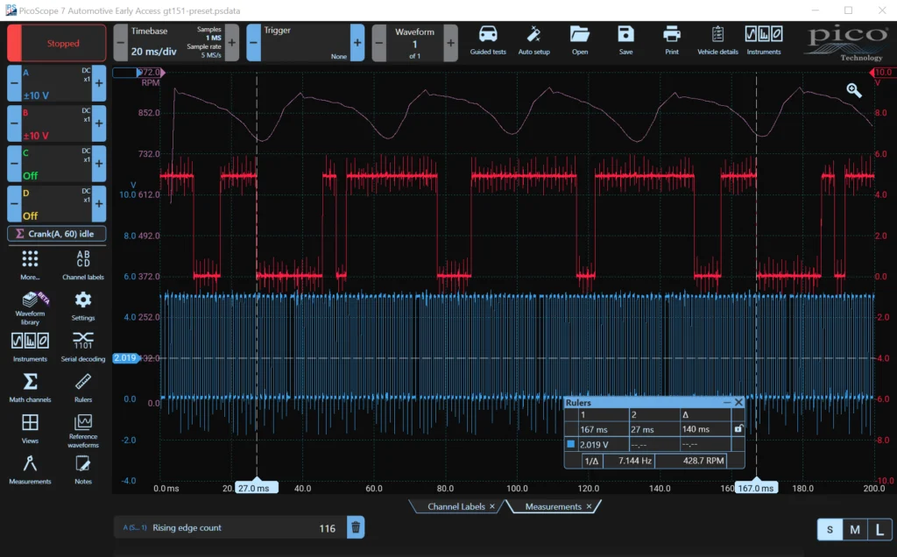Close the Measurements tab
Screen dimensions: 897x557
click(589, 507)
